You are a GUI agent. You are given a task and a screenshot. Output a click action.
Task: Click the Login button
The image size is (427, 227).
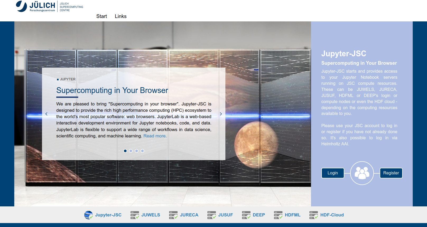(x=333, y=173)
